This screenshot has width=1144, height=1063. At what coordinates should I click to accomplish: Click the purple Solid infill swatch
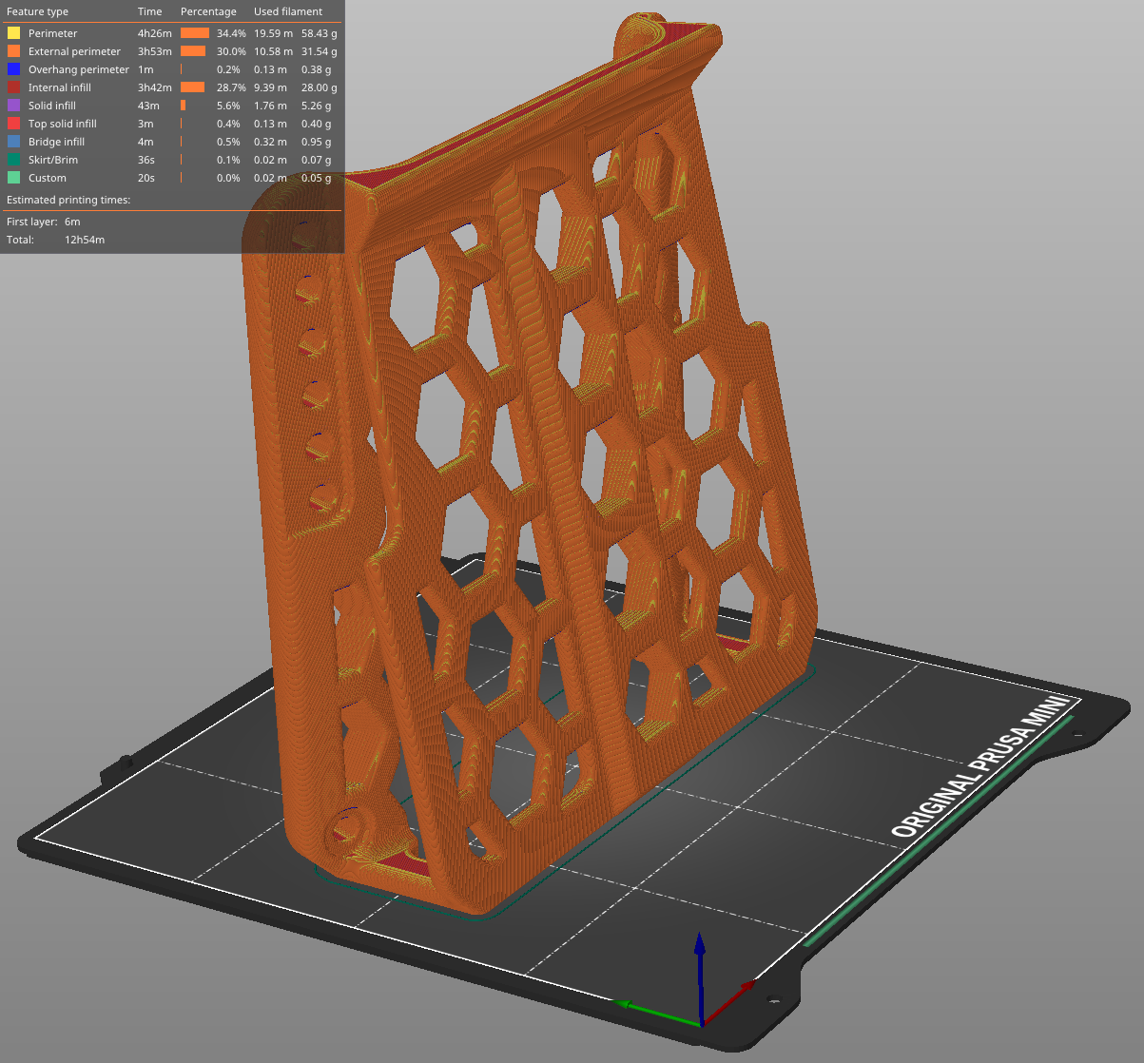tap(11, 105)
